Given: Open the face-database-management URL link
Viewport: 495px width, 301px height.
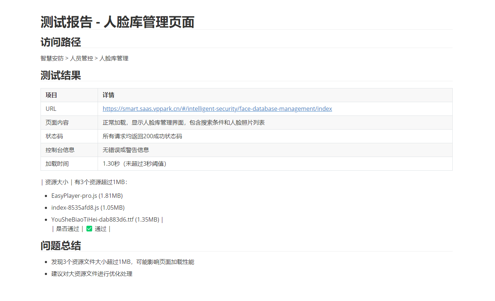Looking at the screenshot, I should 217,109.
